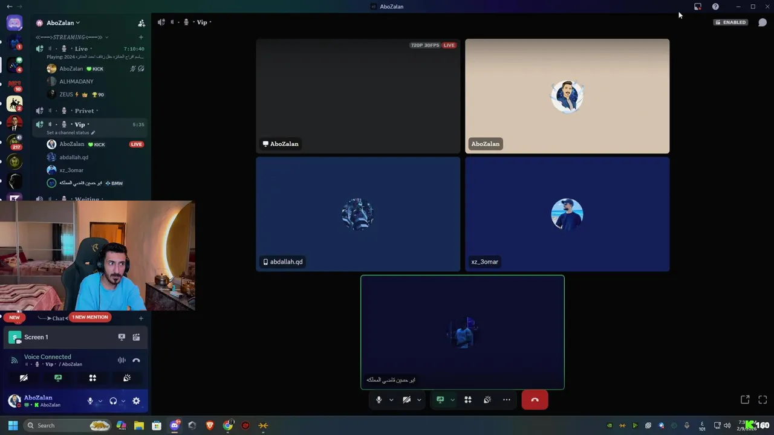Add a channel to STREAMING category

click(x=141, y=37)
